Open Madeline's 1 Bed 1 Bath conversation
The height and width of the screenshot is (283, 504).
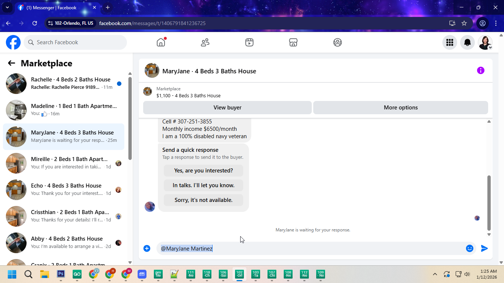(x=63, y=110)
